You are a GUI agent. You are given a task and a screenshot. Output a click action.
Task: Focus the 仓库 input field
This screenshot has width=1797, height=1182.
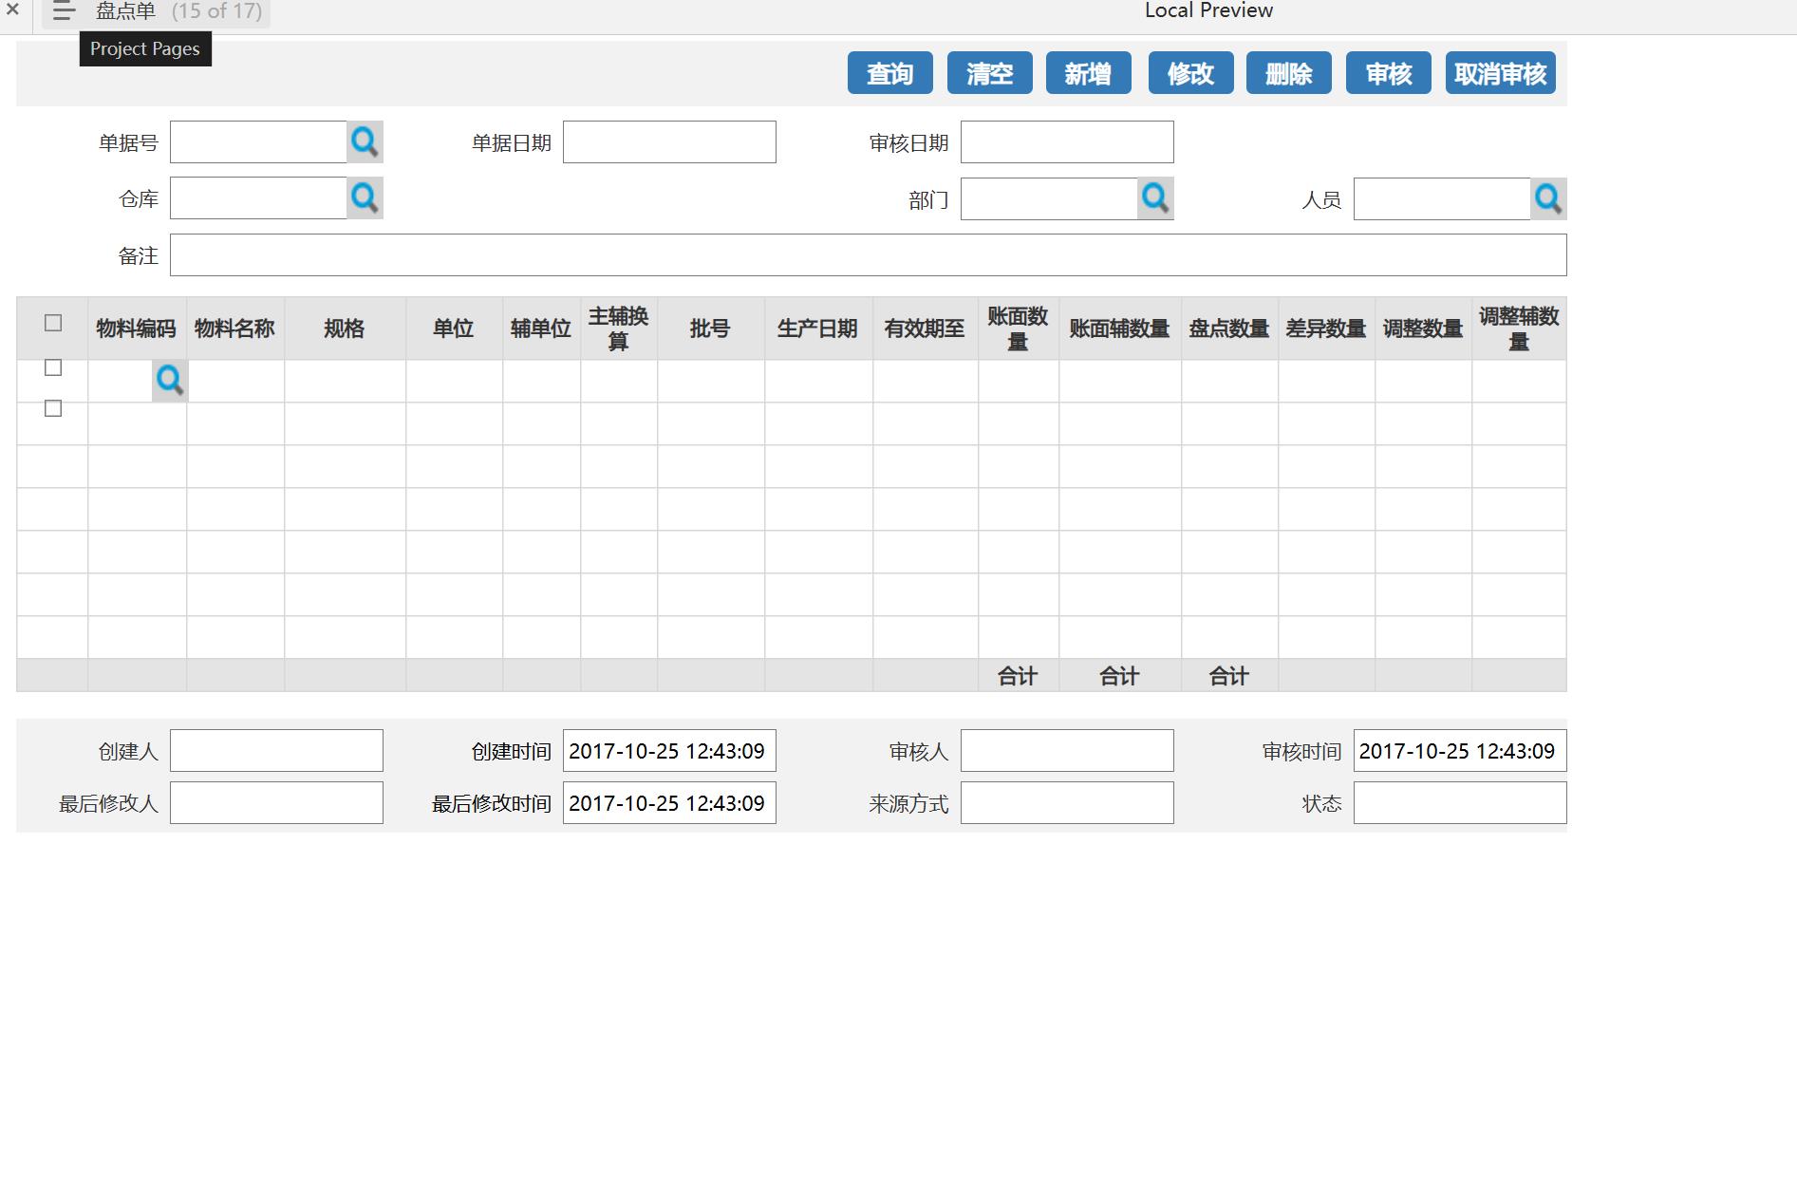[258, 198]
